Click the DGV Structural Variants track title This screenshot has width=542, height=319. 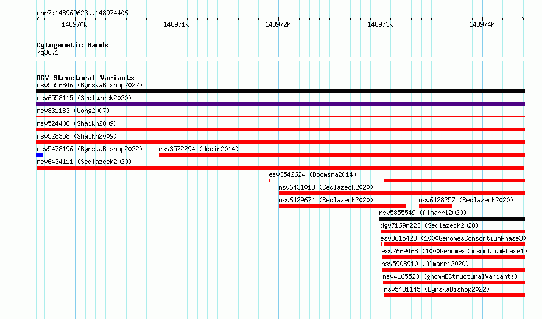[x=85, y=78]
